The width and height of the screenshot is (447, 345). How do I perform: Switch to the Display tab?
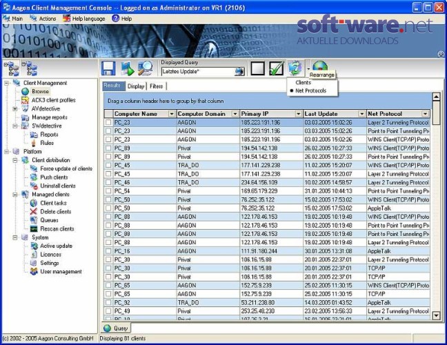pyautogui.click(x=136, y=86)
